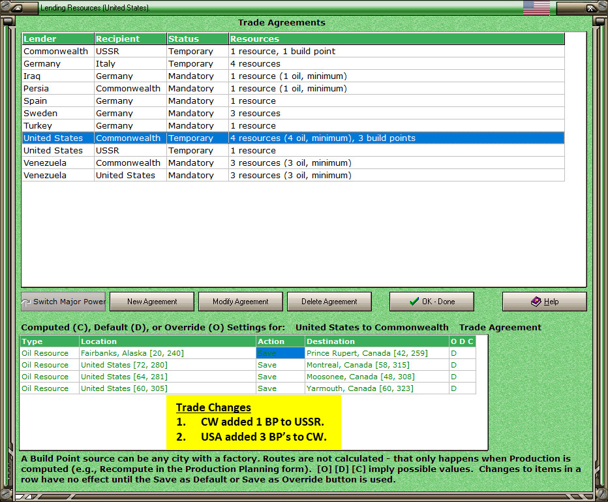Image resolution: width=608 pixels, height=502 pixels.
Task: Click the Destination column header
Action: (x=377, y=341)
